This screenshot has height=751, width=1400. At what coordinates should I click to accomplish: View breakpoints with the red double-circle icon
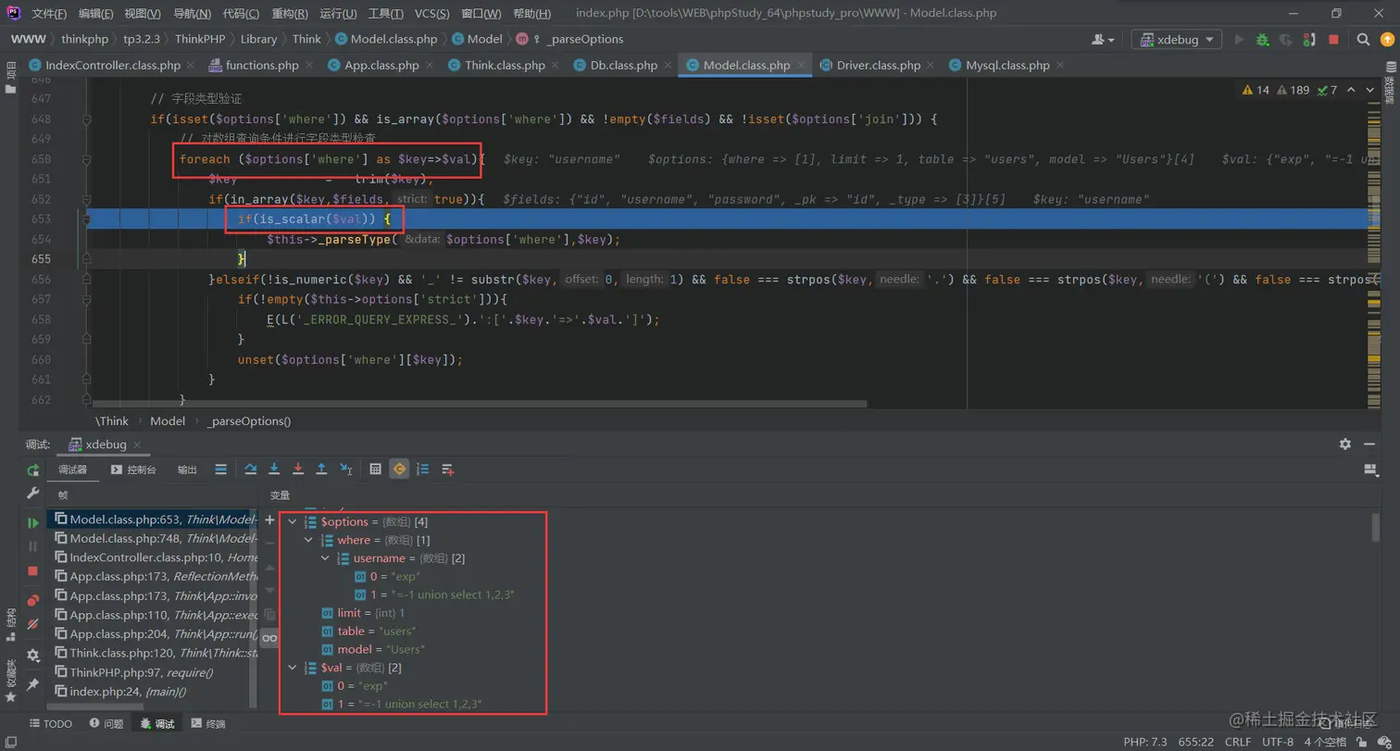click(x=33, y=600)
